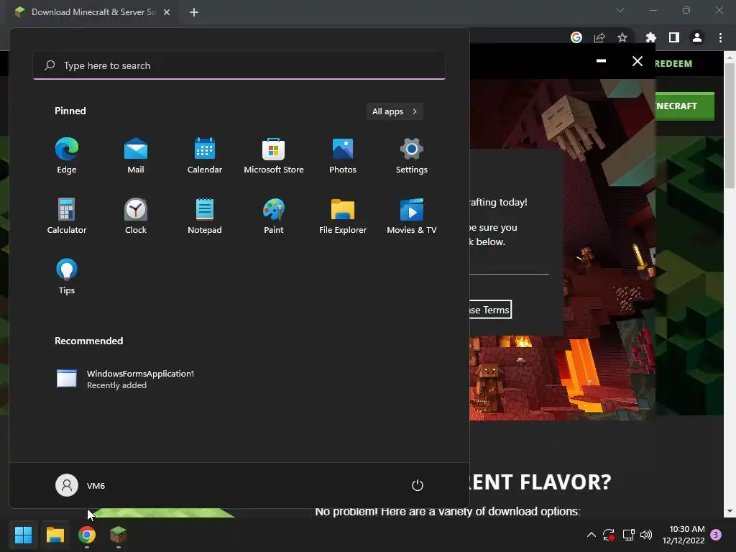Screen dimensions: 736x552
Task: Open the notification center badge
Action: [x=716, y=535]
